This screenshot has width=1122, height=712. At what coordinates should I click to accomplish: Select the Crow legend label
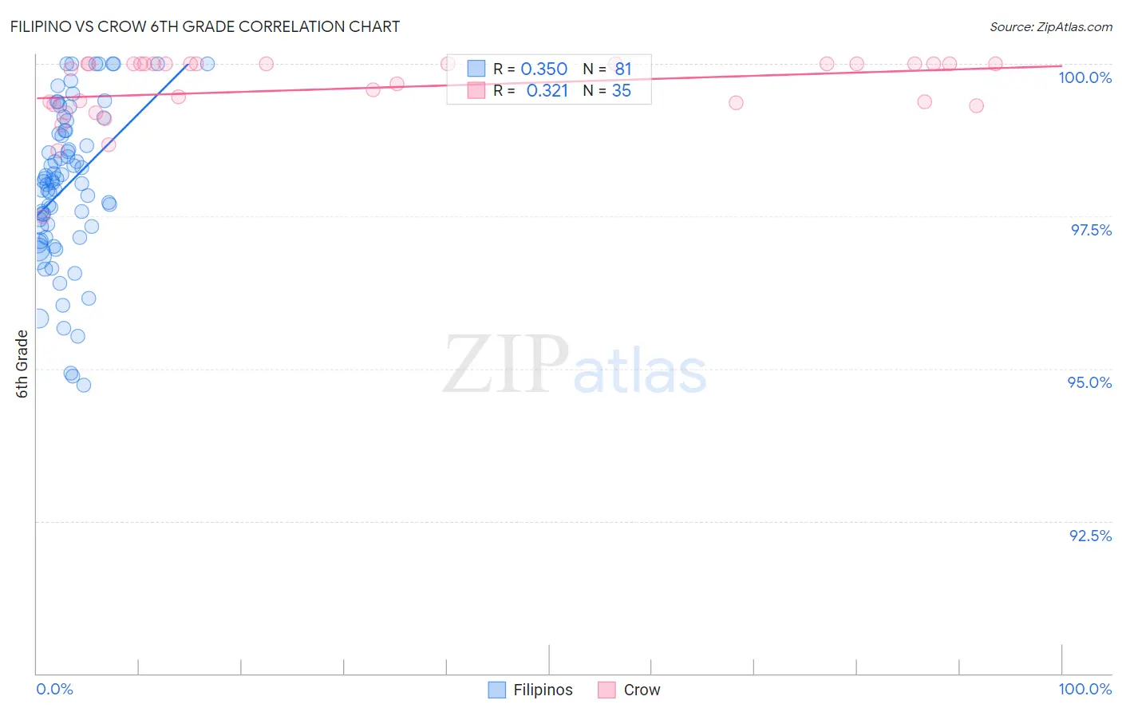(642, 690)
